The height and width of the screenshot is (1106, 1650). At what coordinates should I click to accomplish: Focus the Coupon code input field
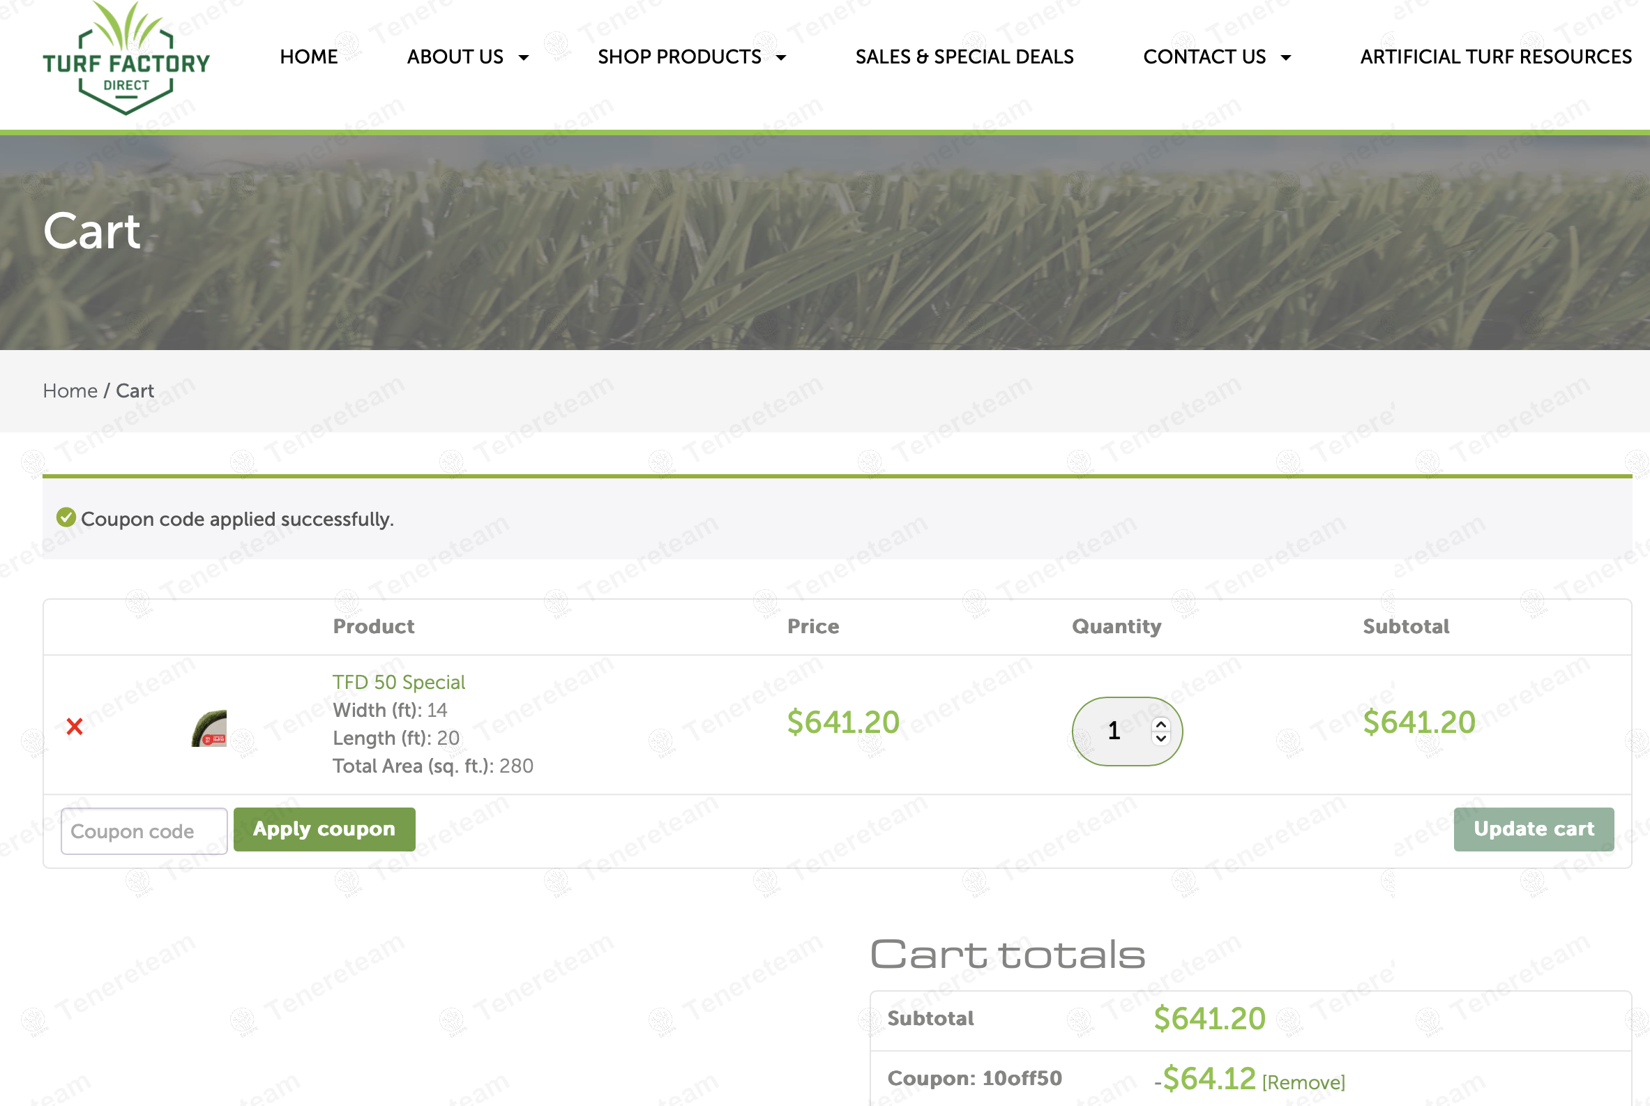click(144, 831)
